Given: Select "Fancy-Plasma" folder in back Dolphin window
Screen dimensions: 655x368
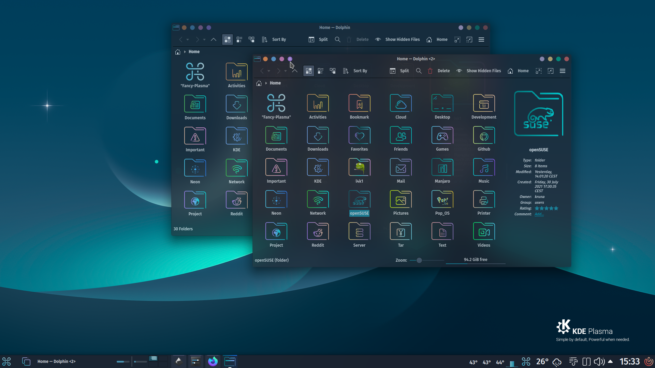Looking at the screenshot, I should click(195, 75).
